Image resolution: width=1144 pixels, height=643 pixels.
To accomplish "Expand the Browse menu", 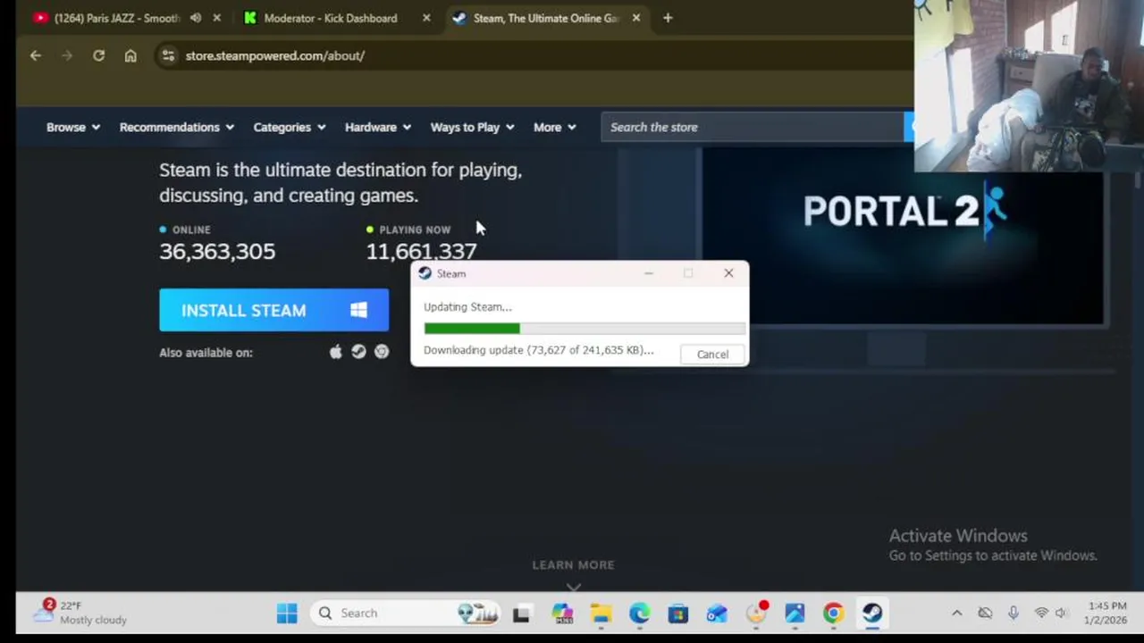I will (x=73, y=127).
